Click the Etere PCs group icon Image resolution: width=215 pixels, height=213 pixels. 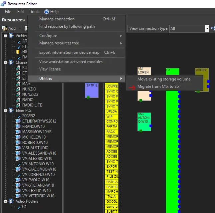click(x=12, y=111)
